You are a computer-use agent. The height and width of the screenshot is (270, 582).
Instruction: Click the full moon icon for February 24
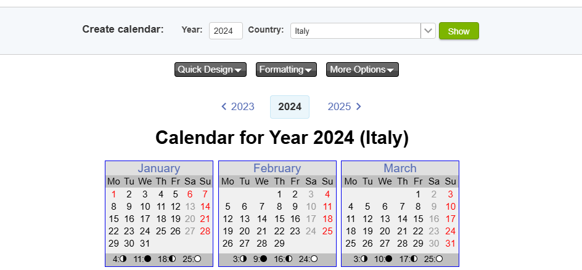coord(314,259)
